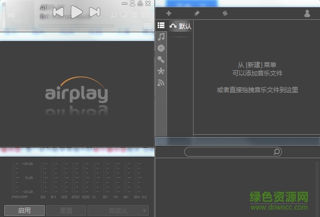Click the edit pencil icon in playlist toolbar
This screenshot has width=320, height=217.
point(197,14)
